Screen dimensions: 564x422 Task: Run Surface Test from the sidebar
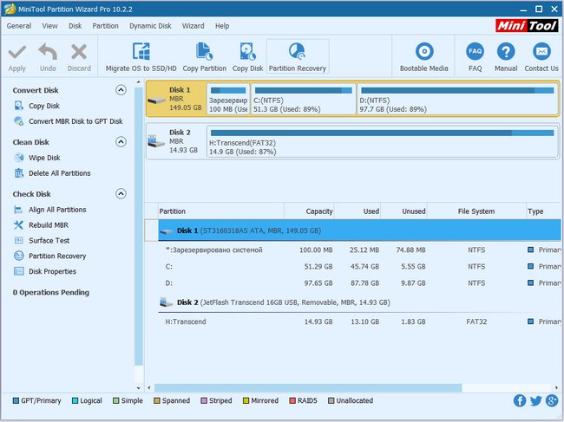click(x=49, y=241)
